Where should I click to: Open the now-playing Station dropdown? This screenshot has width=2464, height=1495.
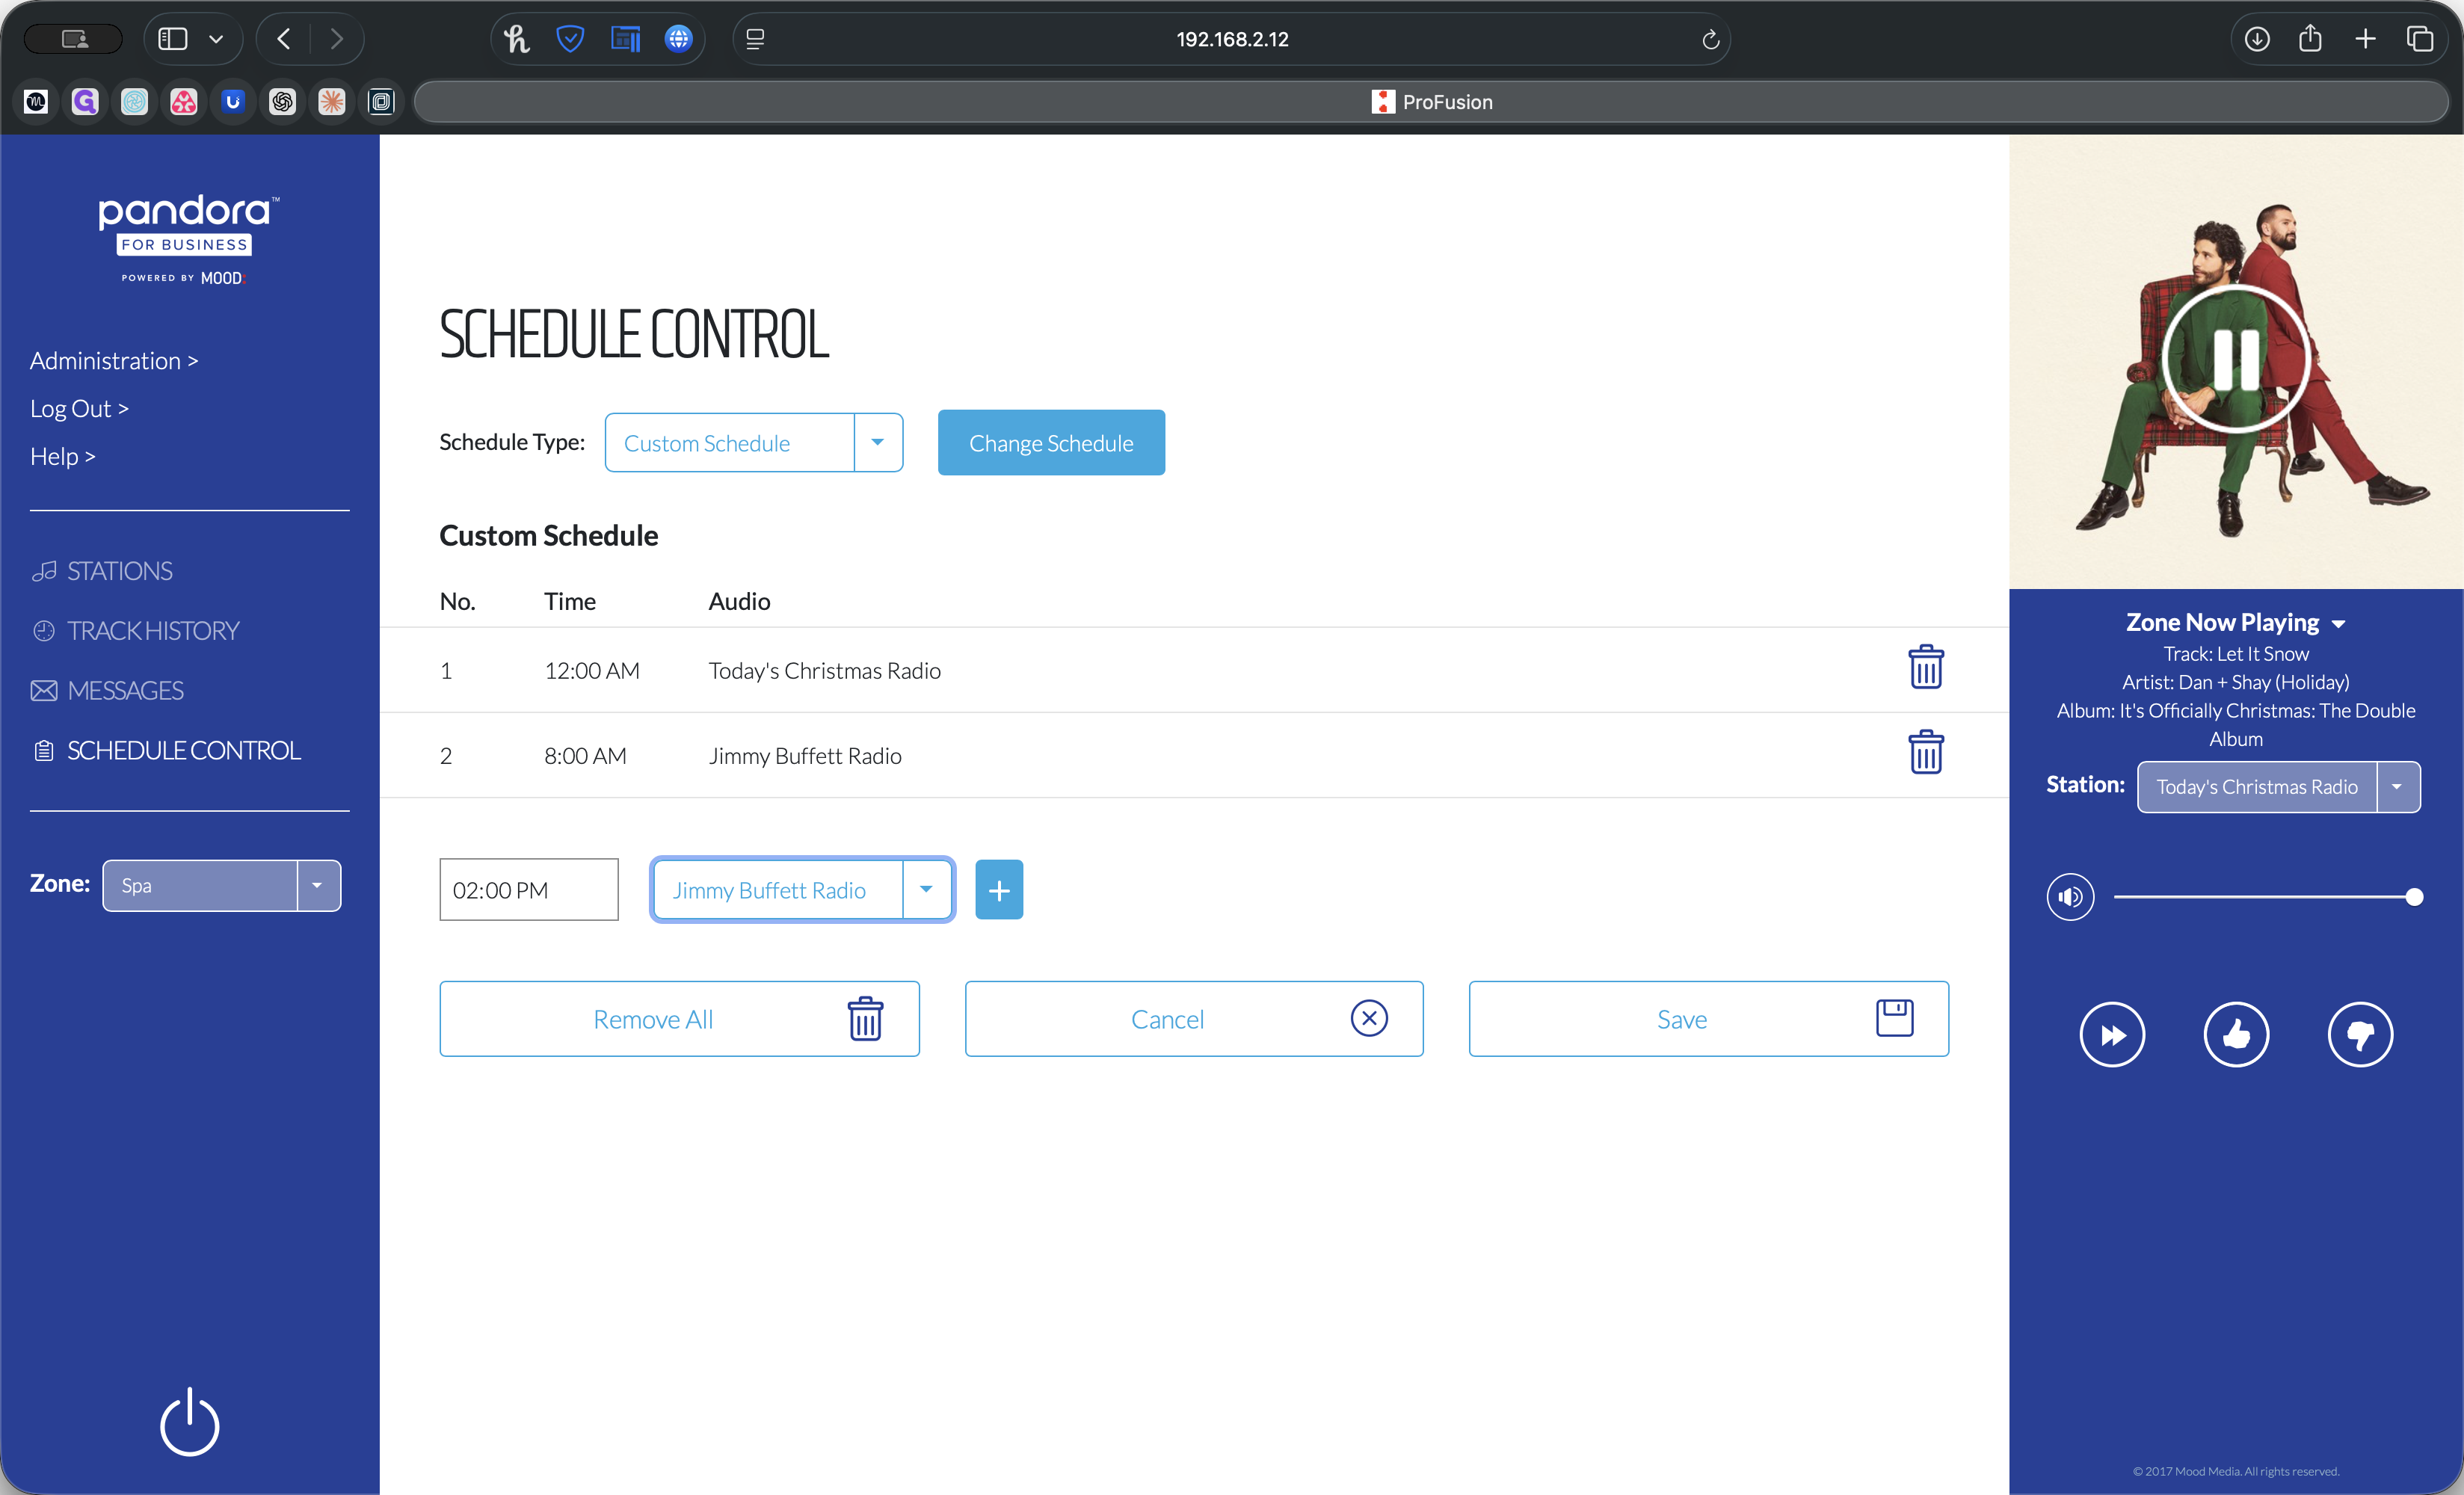point(2278,787)
